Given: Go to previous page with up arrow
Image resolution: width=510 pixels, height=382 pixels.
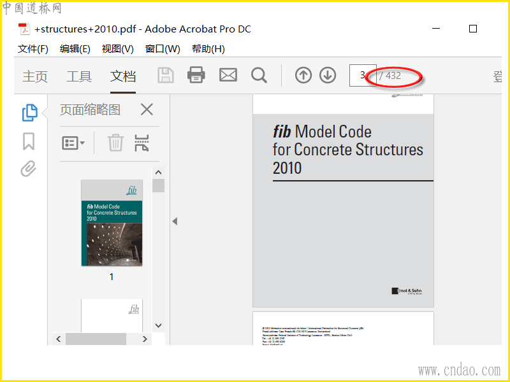Looking at the screenshot, I should (x=303, y=75).
